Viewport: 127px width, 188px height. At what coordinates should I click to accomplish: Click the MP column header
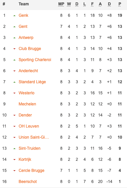[61, 4]
